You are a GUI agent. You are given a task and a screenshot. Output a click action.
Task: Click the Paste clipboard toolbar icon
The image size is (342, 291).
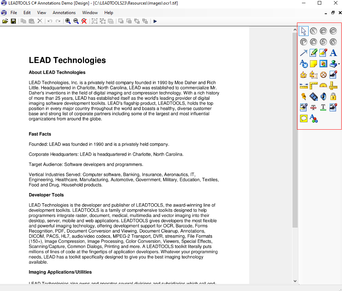[32, 21]
